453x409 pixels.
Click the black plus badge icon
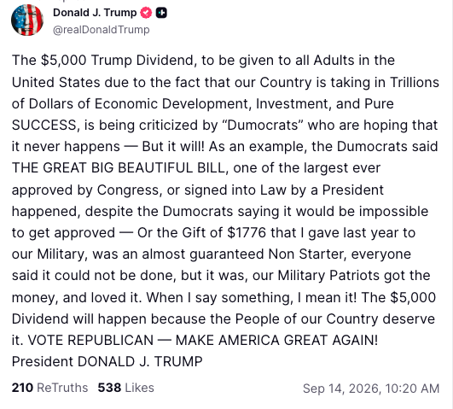pos(161,13)
